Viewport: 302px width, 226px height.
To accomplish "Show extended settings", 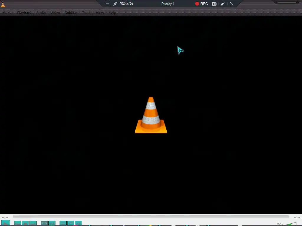I will point(52,223).
